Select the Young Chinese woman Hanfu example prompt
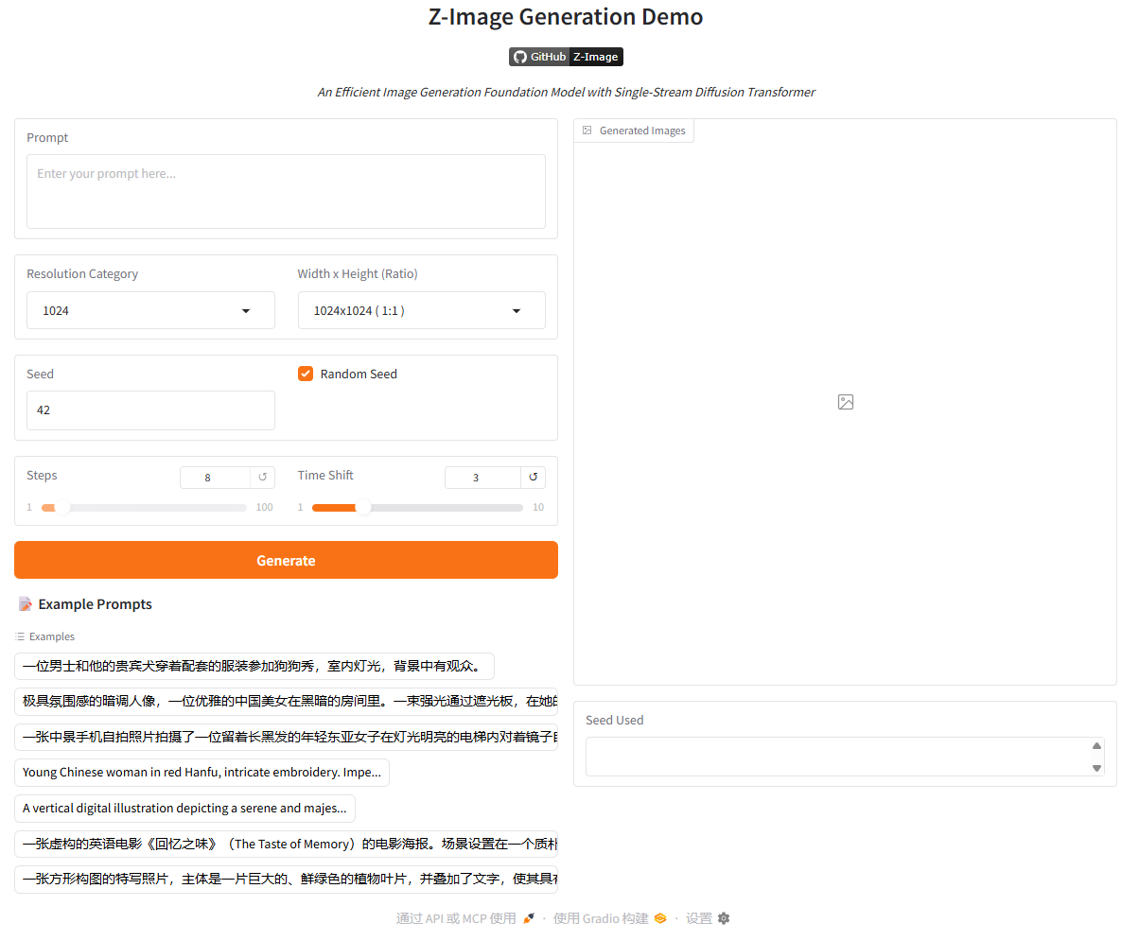This screenshot has height=941, width=1139. tap(202, 773)
